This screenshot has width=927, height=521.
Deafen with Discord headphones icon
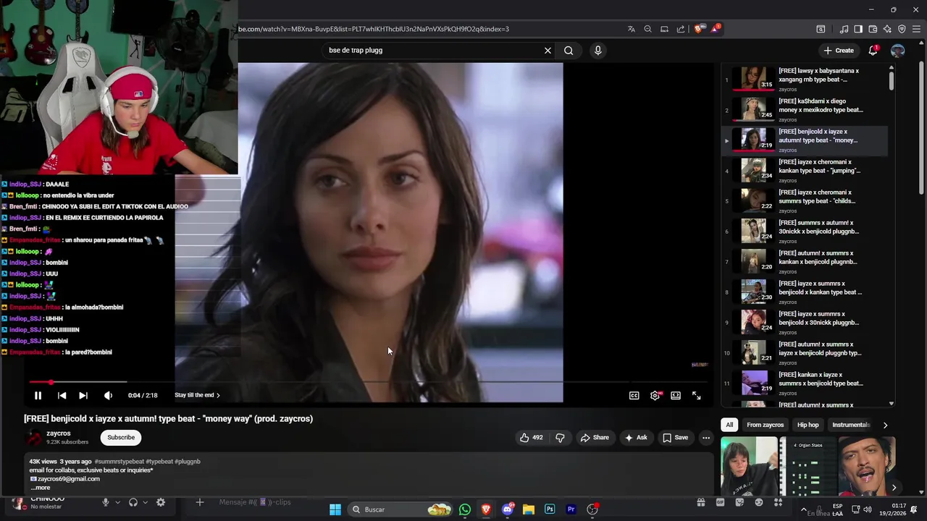click(133, 502)
